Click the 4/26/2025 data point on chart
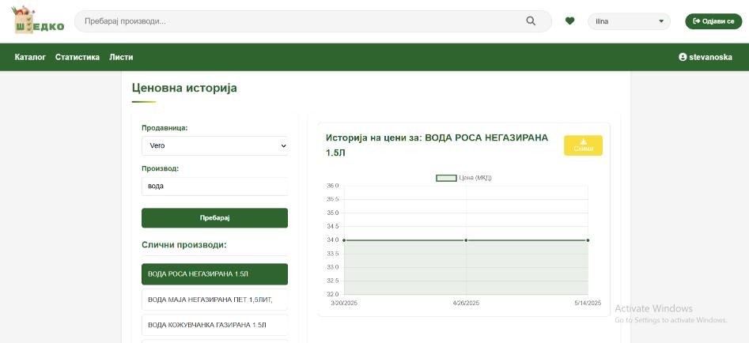 [x=466, y=240]
